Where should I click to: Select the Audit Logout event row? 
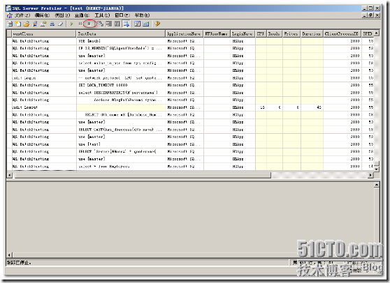(x=190, y=107)
